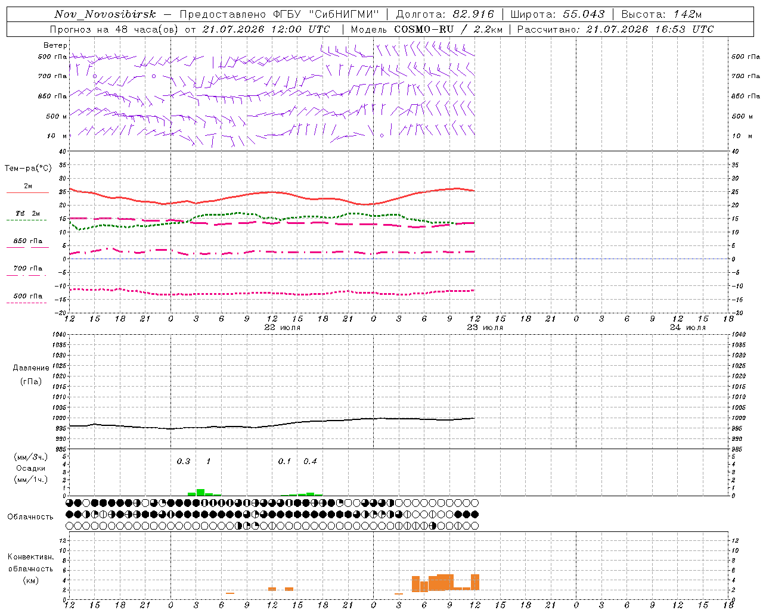Select the 22 июля date label
The image size is (763, 610).
283,328
